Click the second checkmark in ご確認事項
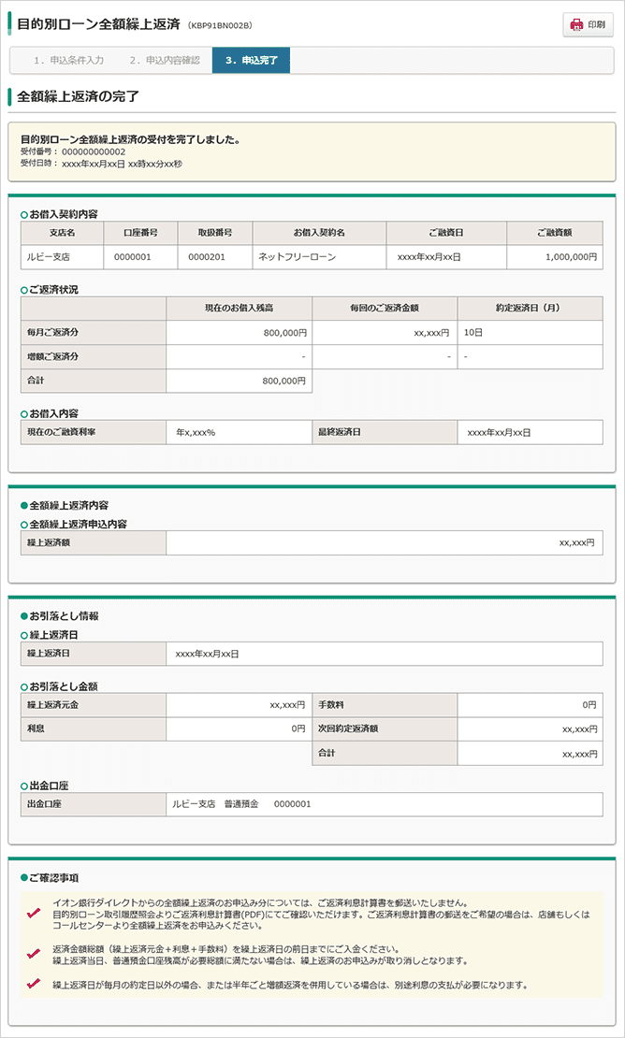The width and height of the screenshot is (625, 1038). click(33, 955)
